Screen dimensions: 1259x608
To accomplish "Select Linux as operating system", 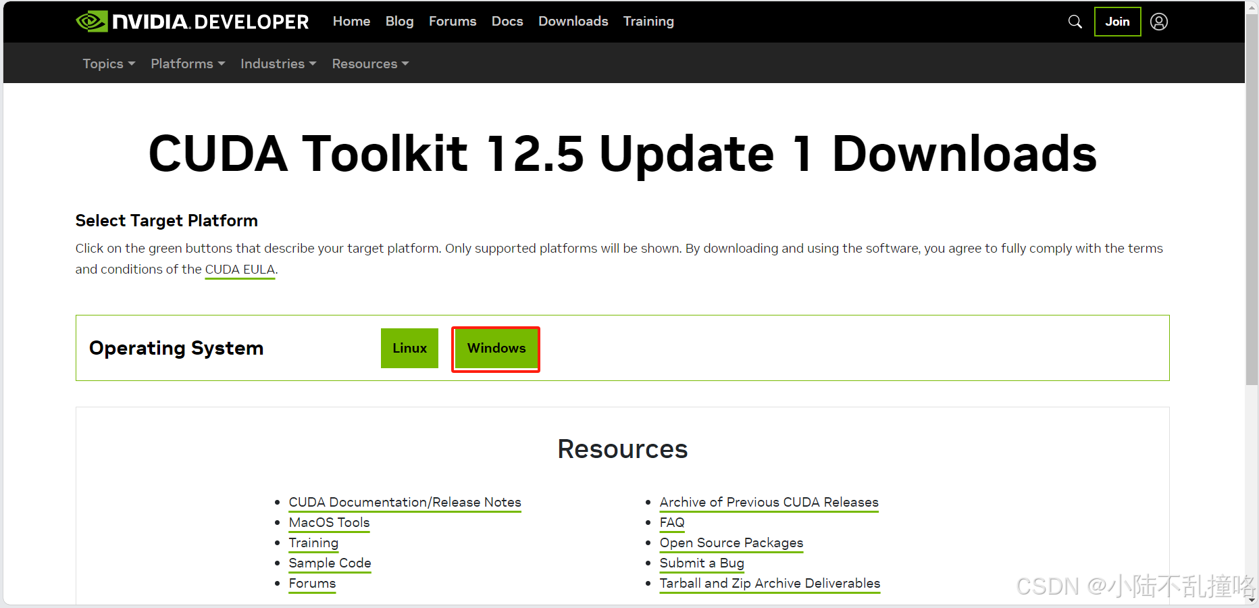I will (409, 348).
